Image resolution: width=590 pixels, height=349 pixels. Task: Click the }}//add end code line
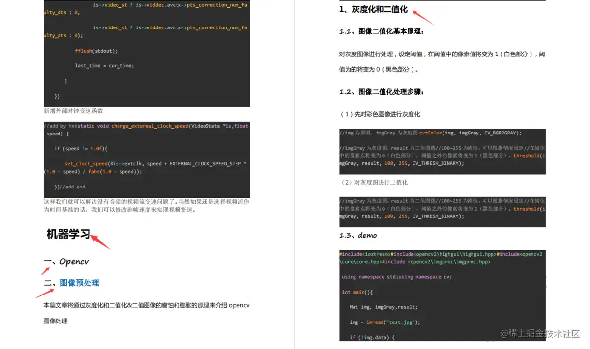69,187
